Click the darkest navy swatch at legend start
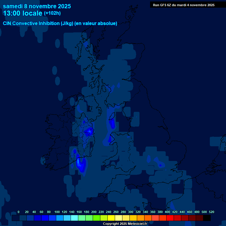This screenshot has width=226, height=226. (x=16, y=218)
